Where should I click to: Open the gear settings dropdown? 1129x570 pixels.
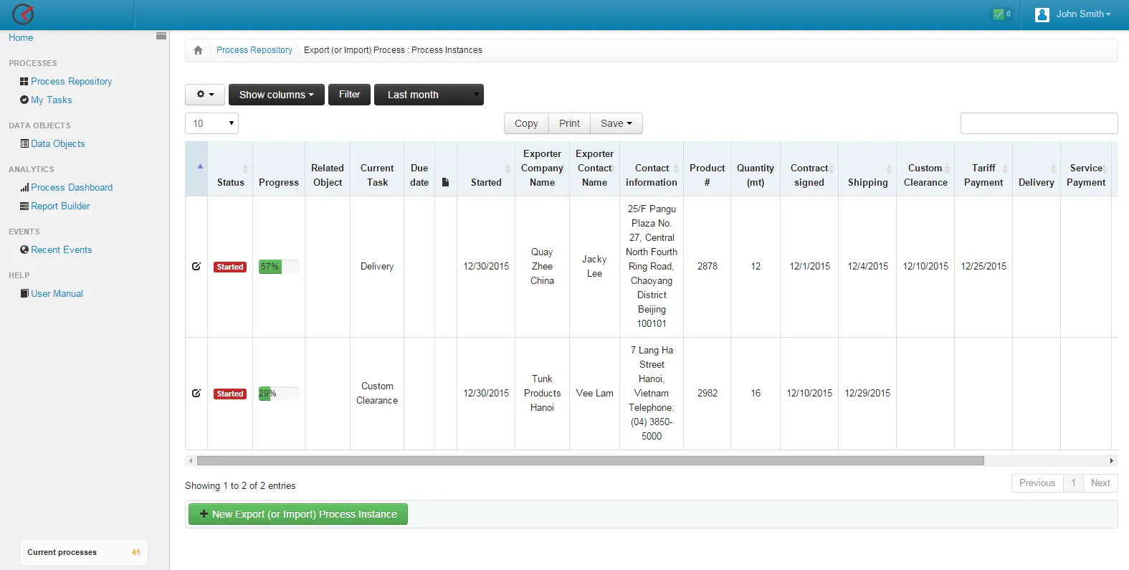[x=205, y=95]
